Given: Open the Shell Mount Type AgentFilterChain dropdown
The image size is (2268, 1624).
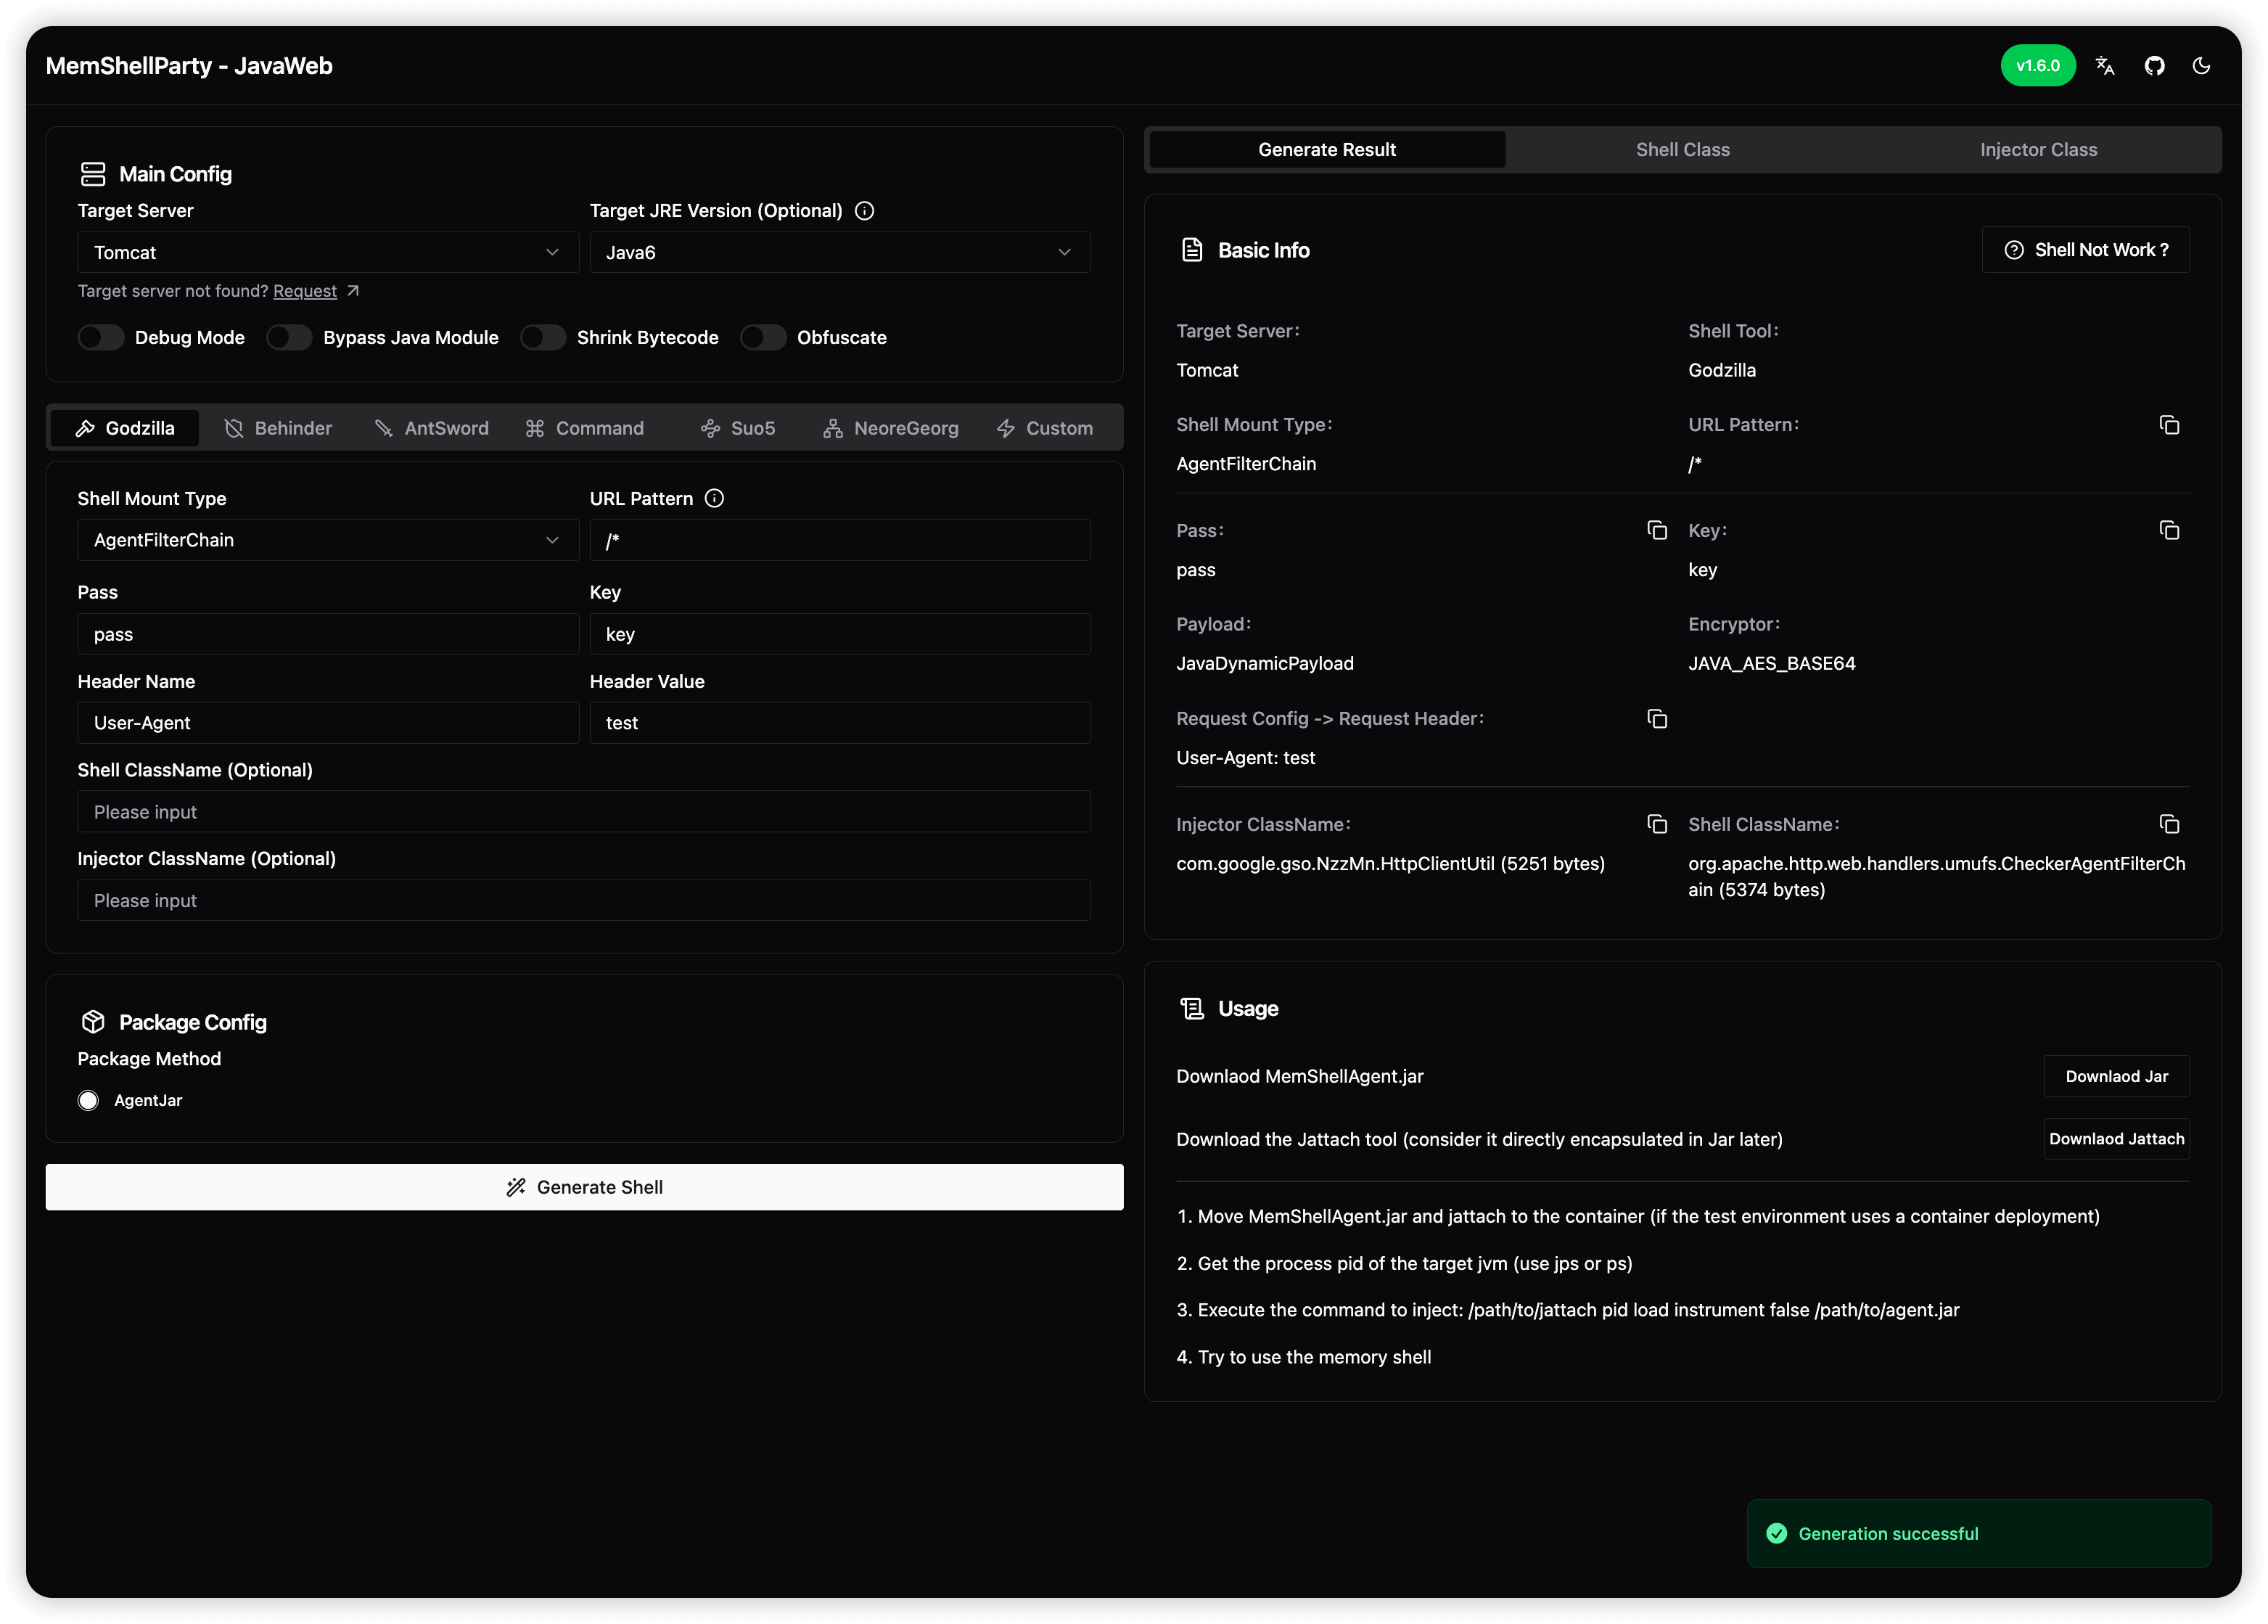Looking at the screenshot, I should pos(328,540).
